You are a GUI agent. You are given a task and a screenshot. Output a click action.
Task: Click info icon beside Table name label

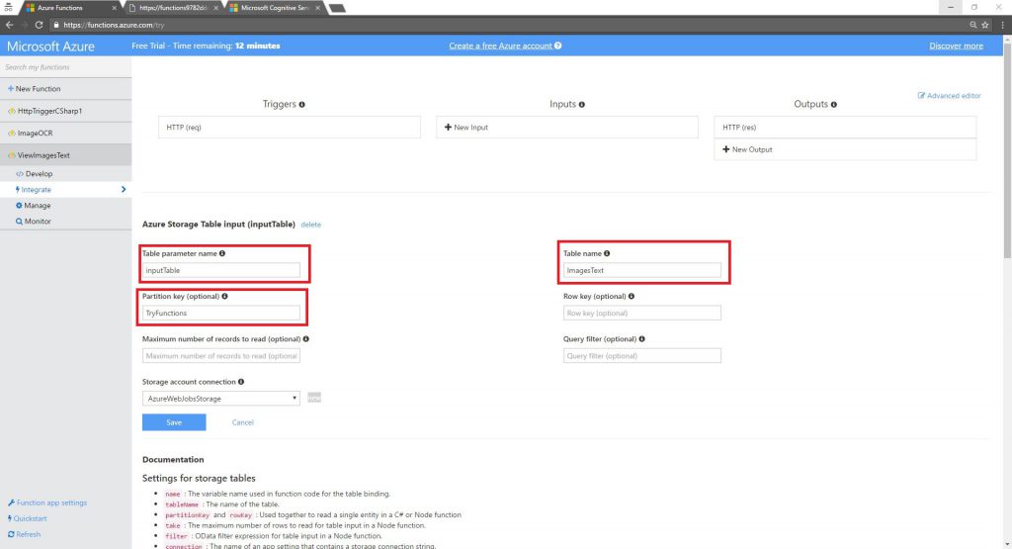[x=607, y=254]
